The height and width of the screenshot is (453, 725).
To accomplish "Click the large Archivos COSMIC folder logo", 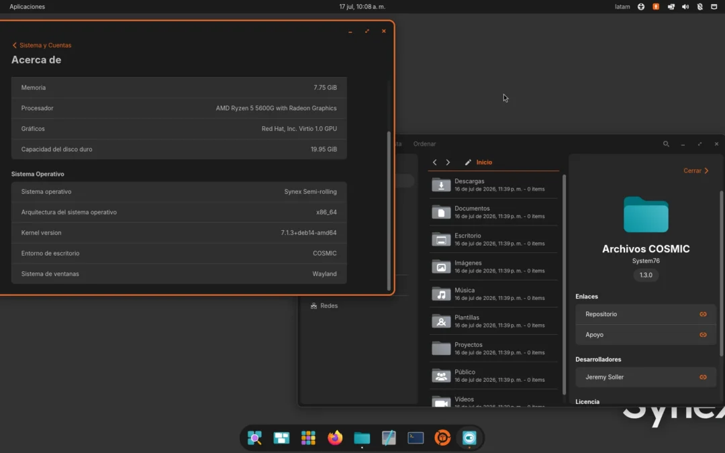I will (x=646, y=215).
